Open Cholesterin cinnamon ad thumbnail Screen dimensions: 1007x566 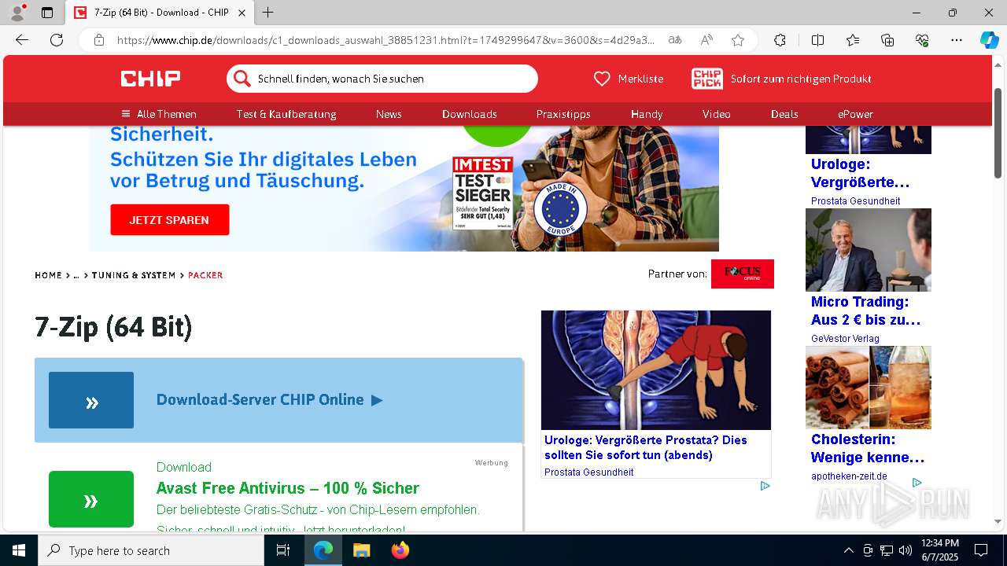(x=869, y=388)
